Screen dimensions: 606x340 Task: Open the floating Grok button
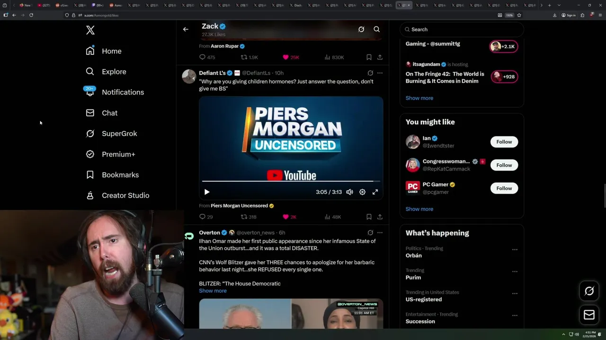pyautogui.click(x=589, y=291)
